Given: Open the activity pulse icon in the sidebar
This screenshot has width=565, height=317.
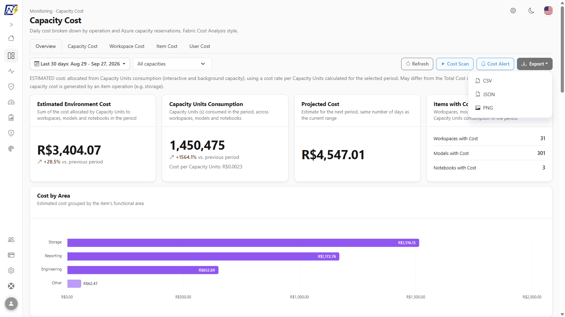Looking at the screenshot, I should [11, 71].
